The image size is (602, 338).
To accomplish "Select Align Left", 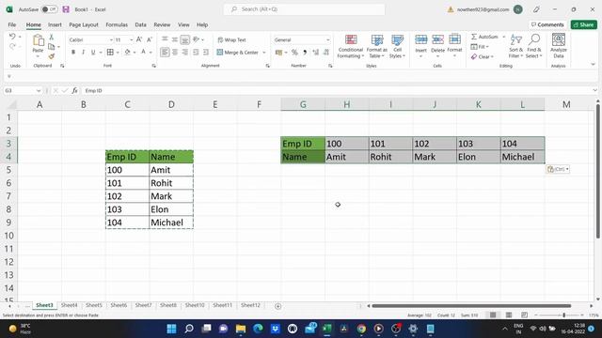I will 165,53.
